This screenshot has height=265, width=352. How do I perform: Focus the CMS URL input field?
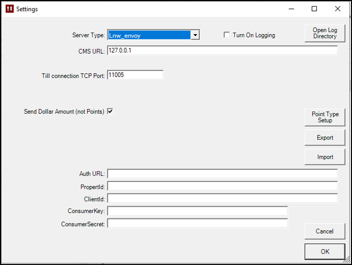pyautogui.click(x=222, y=50)
